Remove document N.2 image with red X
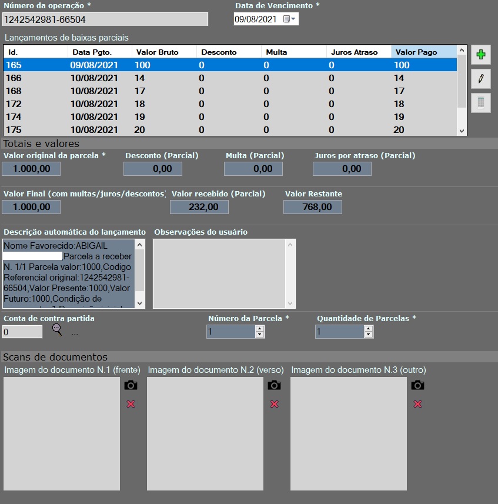Screen dimensions: 498x504 [x=274, y=404]
